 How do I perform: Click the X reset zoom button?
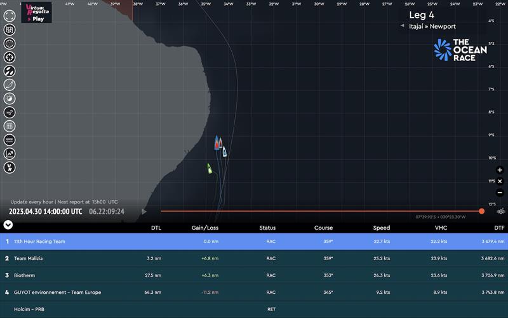click(x=500, y=181)
